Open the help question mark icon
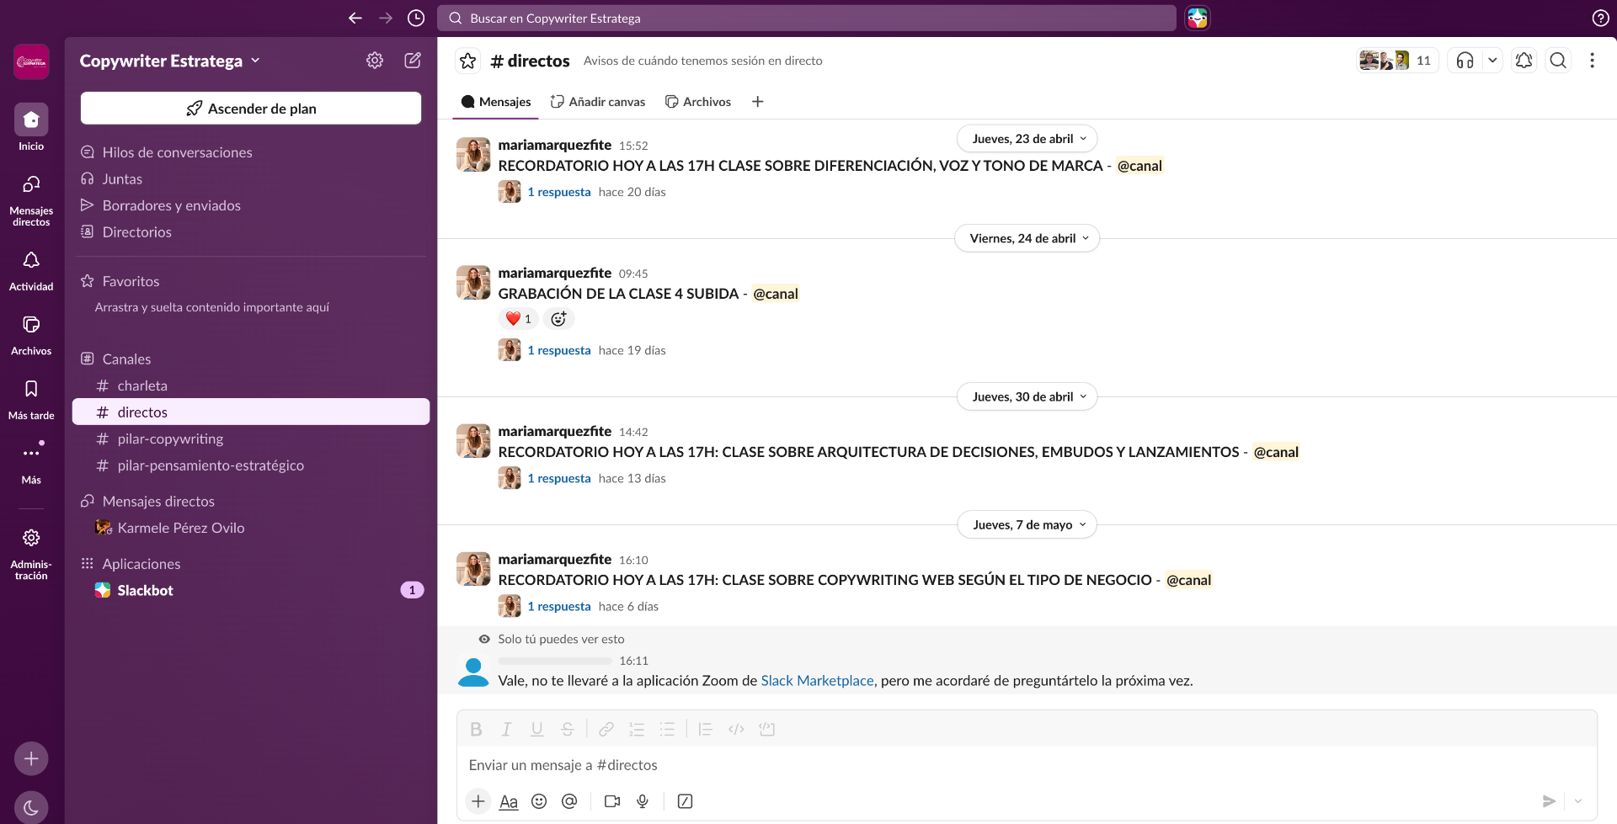1617x824 pixels. tap(1601, 18)
